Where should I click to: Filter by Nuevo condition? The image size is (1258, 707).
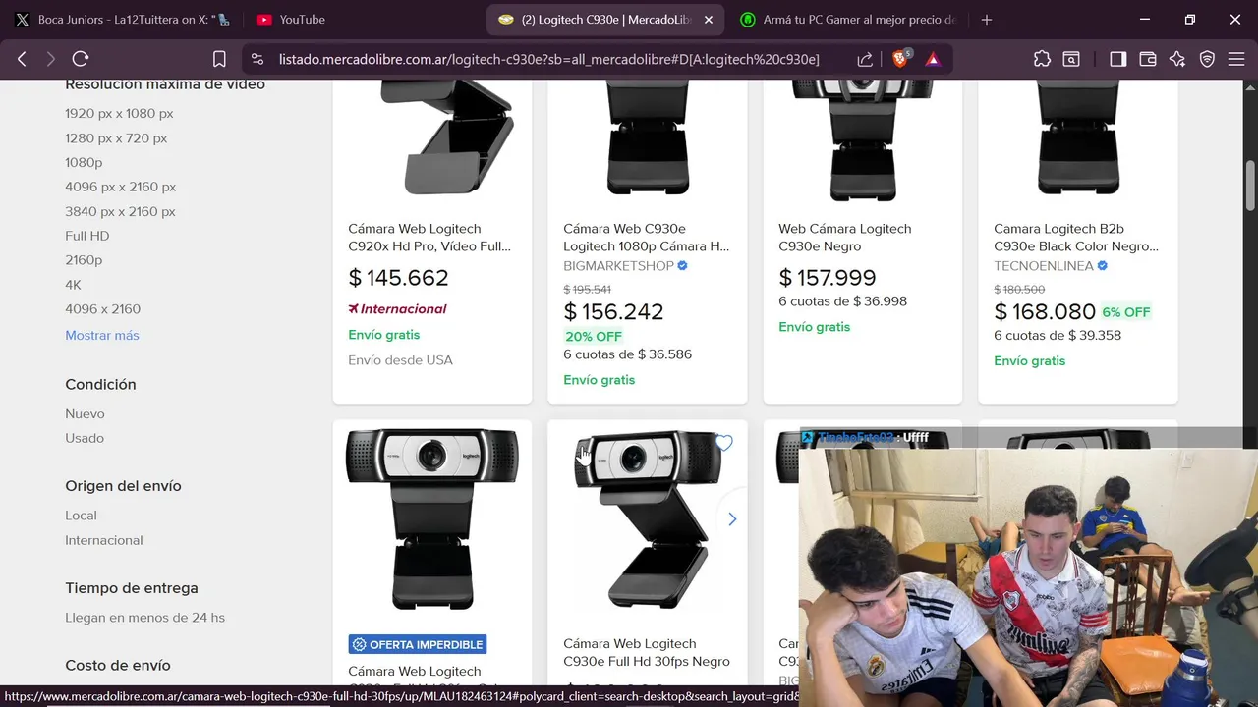[x=85, y=413]
